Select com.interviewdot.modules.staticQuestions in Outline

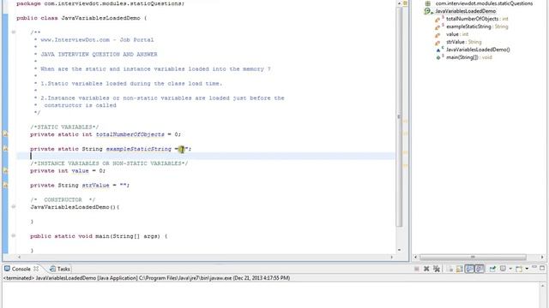click(x=484, y=3)
